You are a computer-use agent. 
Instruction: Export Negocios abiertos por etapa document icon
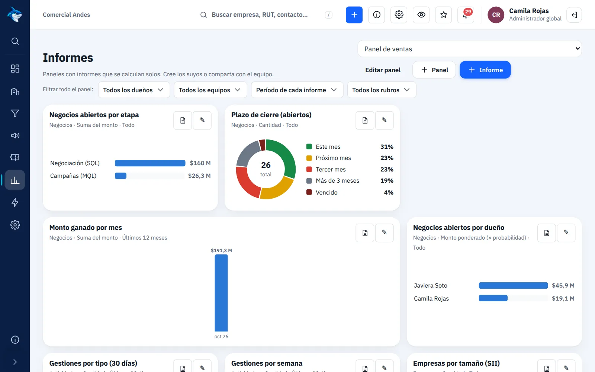tap(183, 121)
